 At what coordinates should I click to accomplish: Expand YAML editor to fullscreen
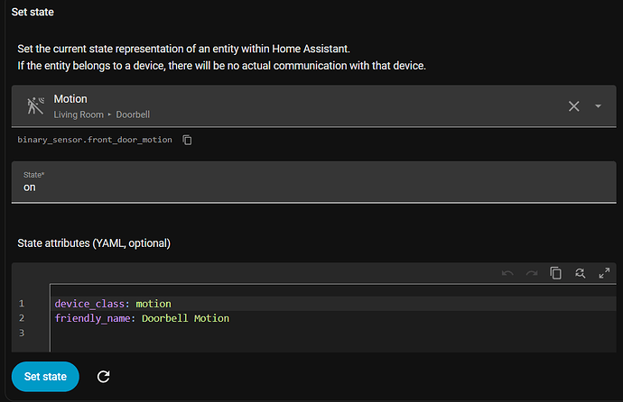(604, 273)
